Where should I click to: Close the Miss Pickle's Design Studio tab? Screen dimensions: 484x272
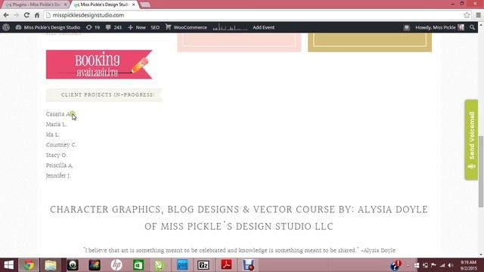click(x=133, y=5)
